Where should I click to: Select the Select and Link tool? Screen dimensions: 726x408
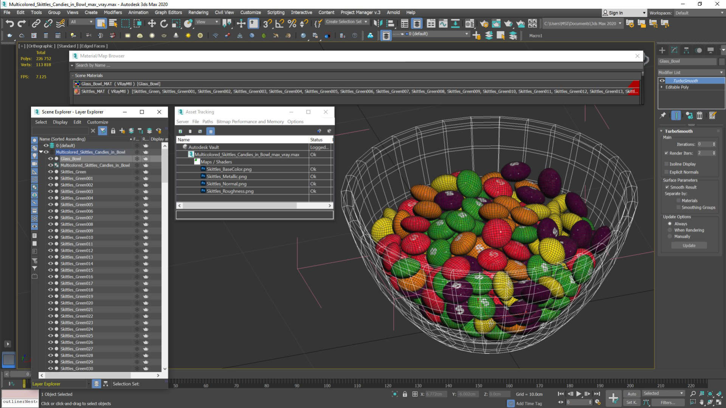pos(36,23)
